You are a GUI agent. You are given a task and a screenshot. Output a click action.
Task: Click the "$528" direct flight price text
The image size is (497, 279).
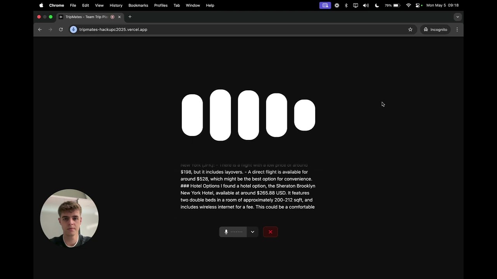pyautogui.click(x=202, y=179)
